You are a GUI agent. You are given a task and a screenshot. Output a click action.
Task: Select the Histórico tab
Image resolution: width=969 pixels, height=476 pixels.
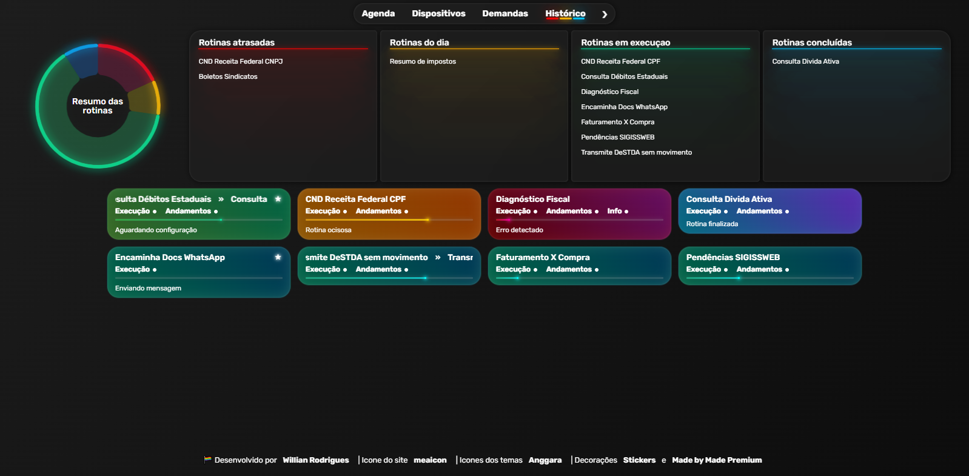(x=565, y=13)
